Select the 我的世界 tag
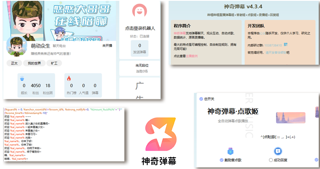320x169 pixels. coord(34,63)
